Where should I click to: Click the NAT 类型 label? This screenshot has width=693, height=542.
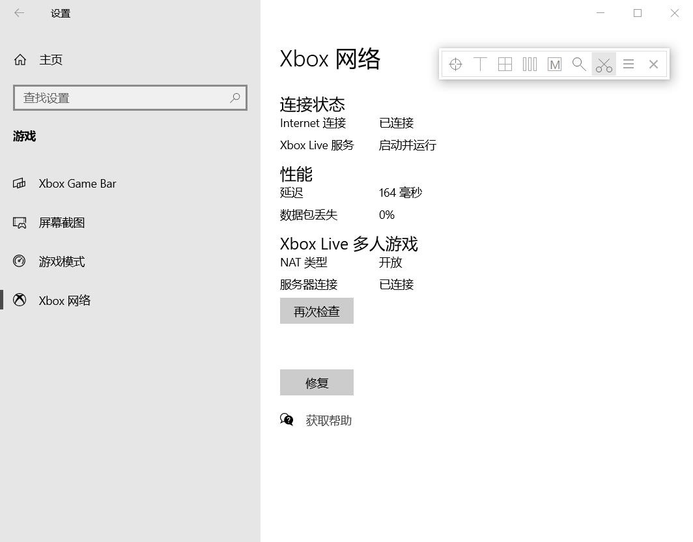coord(304,263)
